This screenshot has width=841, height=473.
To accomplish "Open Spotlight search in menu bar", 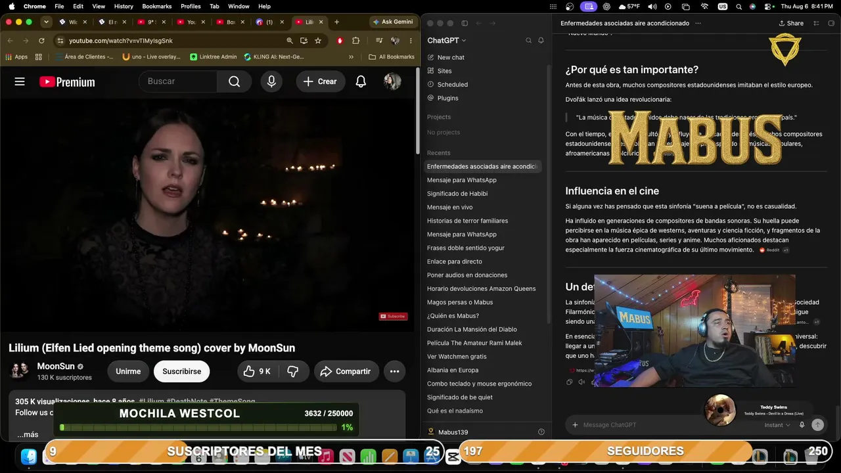I will point(738,6).
